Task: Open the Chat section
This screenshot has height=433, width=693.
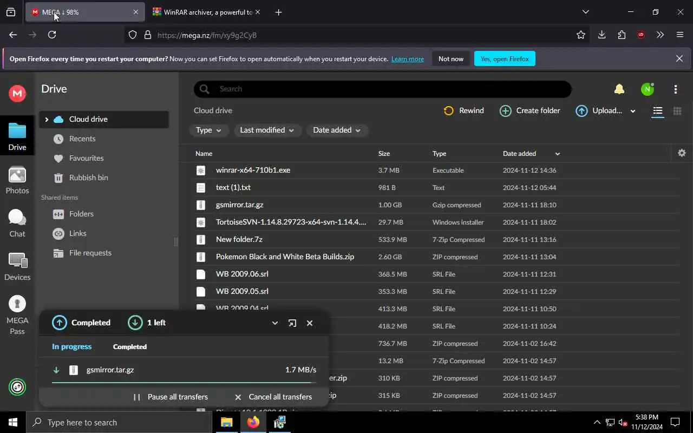Action: 17,223
